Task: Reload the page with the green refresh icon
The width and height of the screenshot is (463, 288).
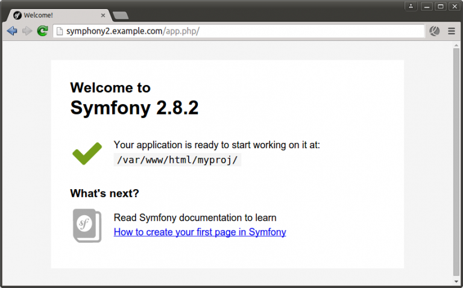Action: pos(42,31)
